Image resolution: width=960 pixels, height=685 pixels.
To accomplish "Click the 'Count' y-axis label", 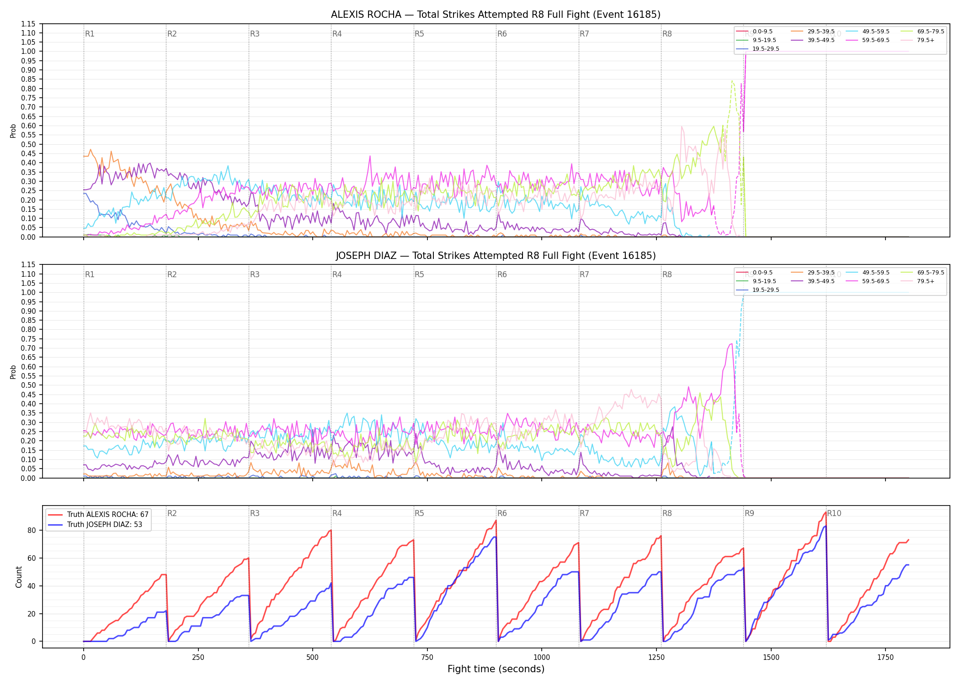I will coord(19,577).
